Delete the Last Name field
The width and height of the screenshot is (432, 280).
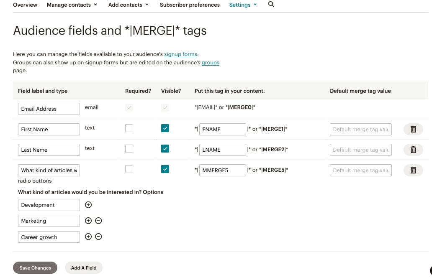pyautogui.click(x=413, y=150)
